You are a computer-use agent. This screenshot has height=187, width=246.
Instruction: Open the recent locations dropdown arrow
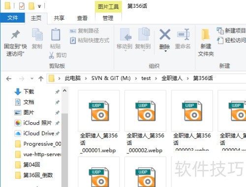[x=32, y=79]
